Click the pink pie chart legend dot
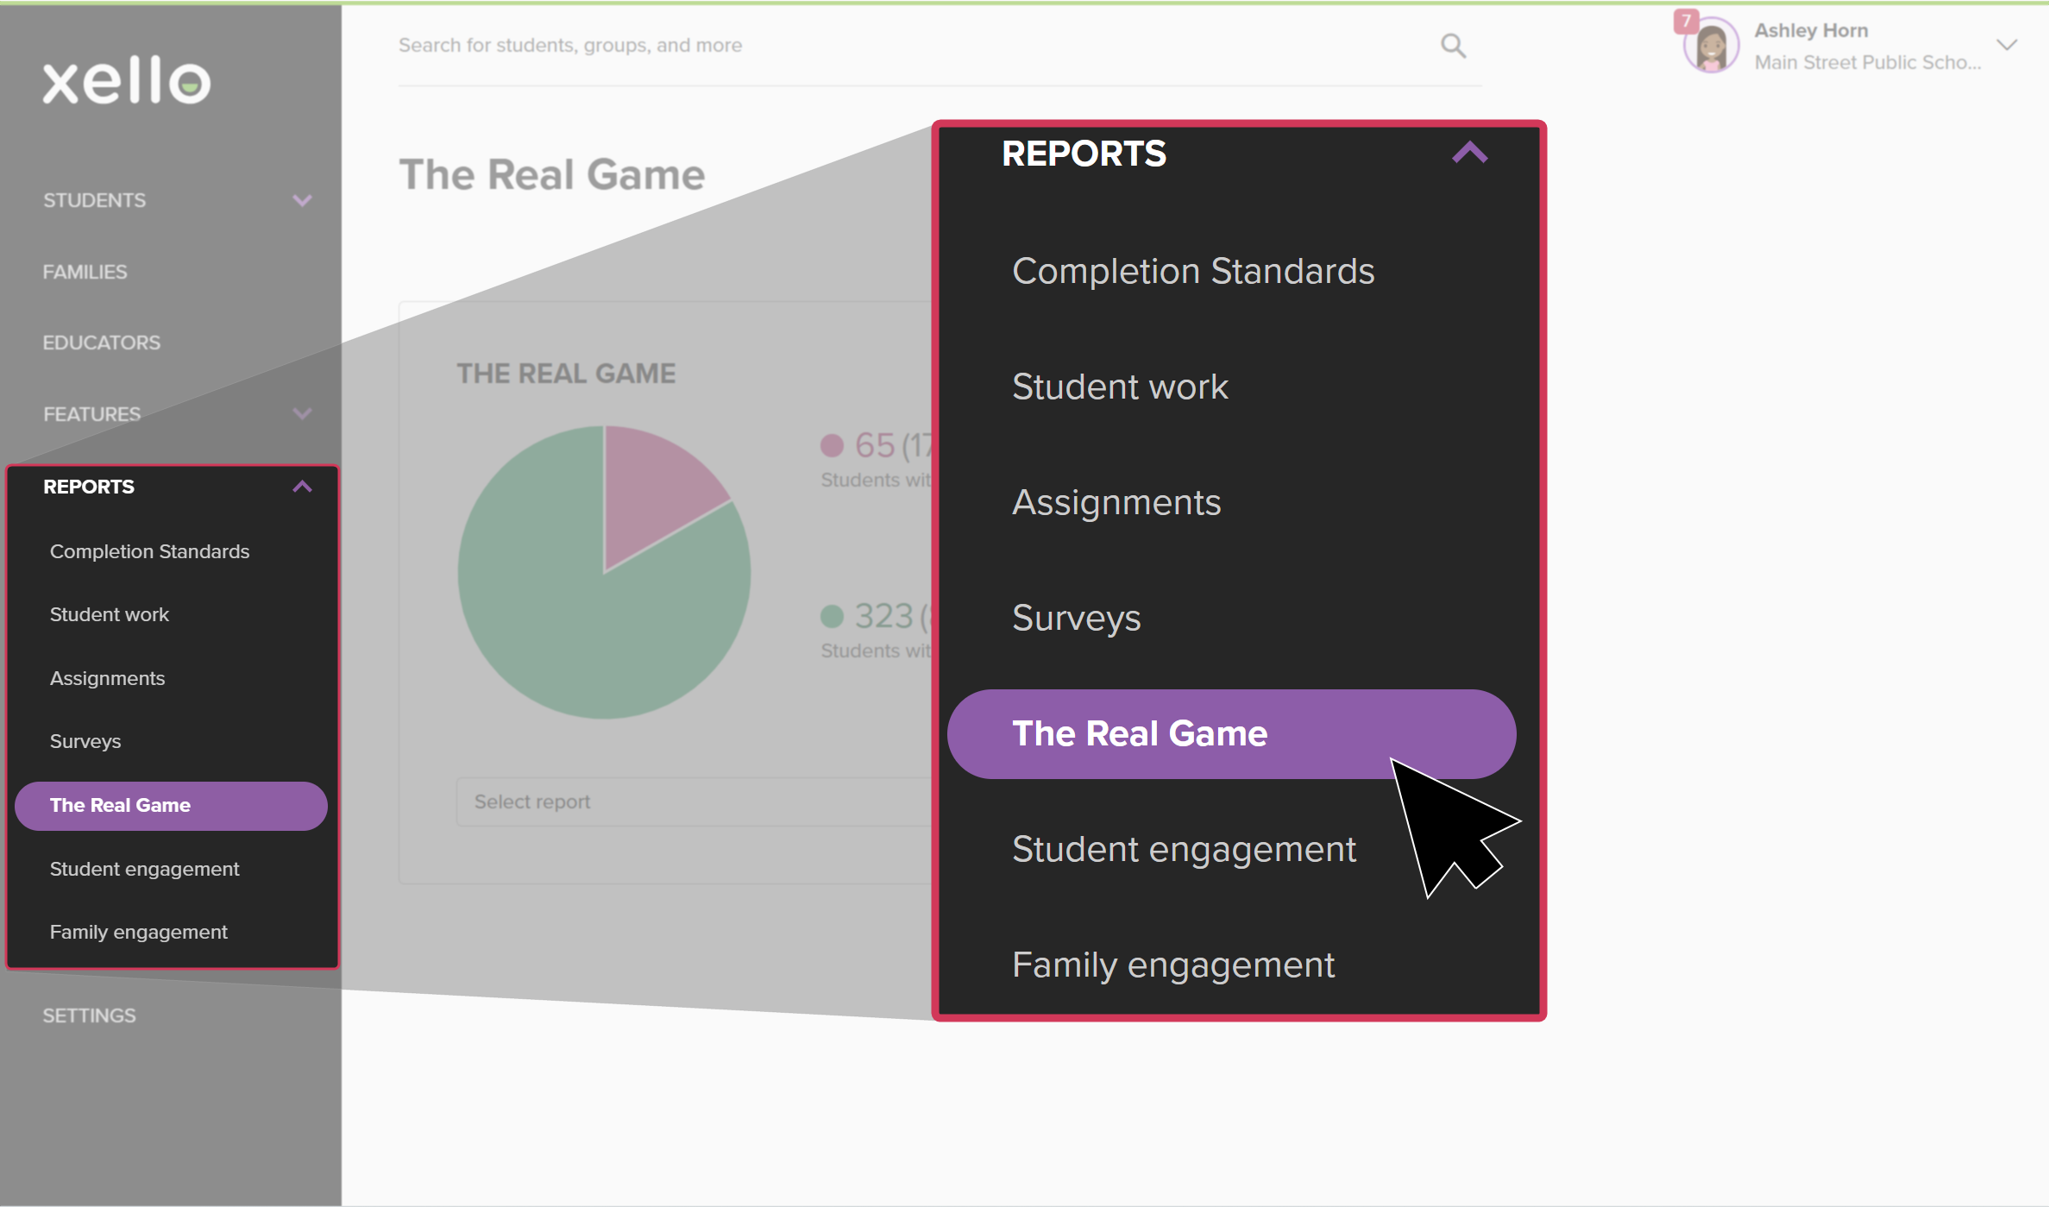This screenshot has width=2049, height=1207. pos(832,445)
